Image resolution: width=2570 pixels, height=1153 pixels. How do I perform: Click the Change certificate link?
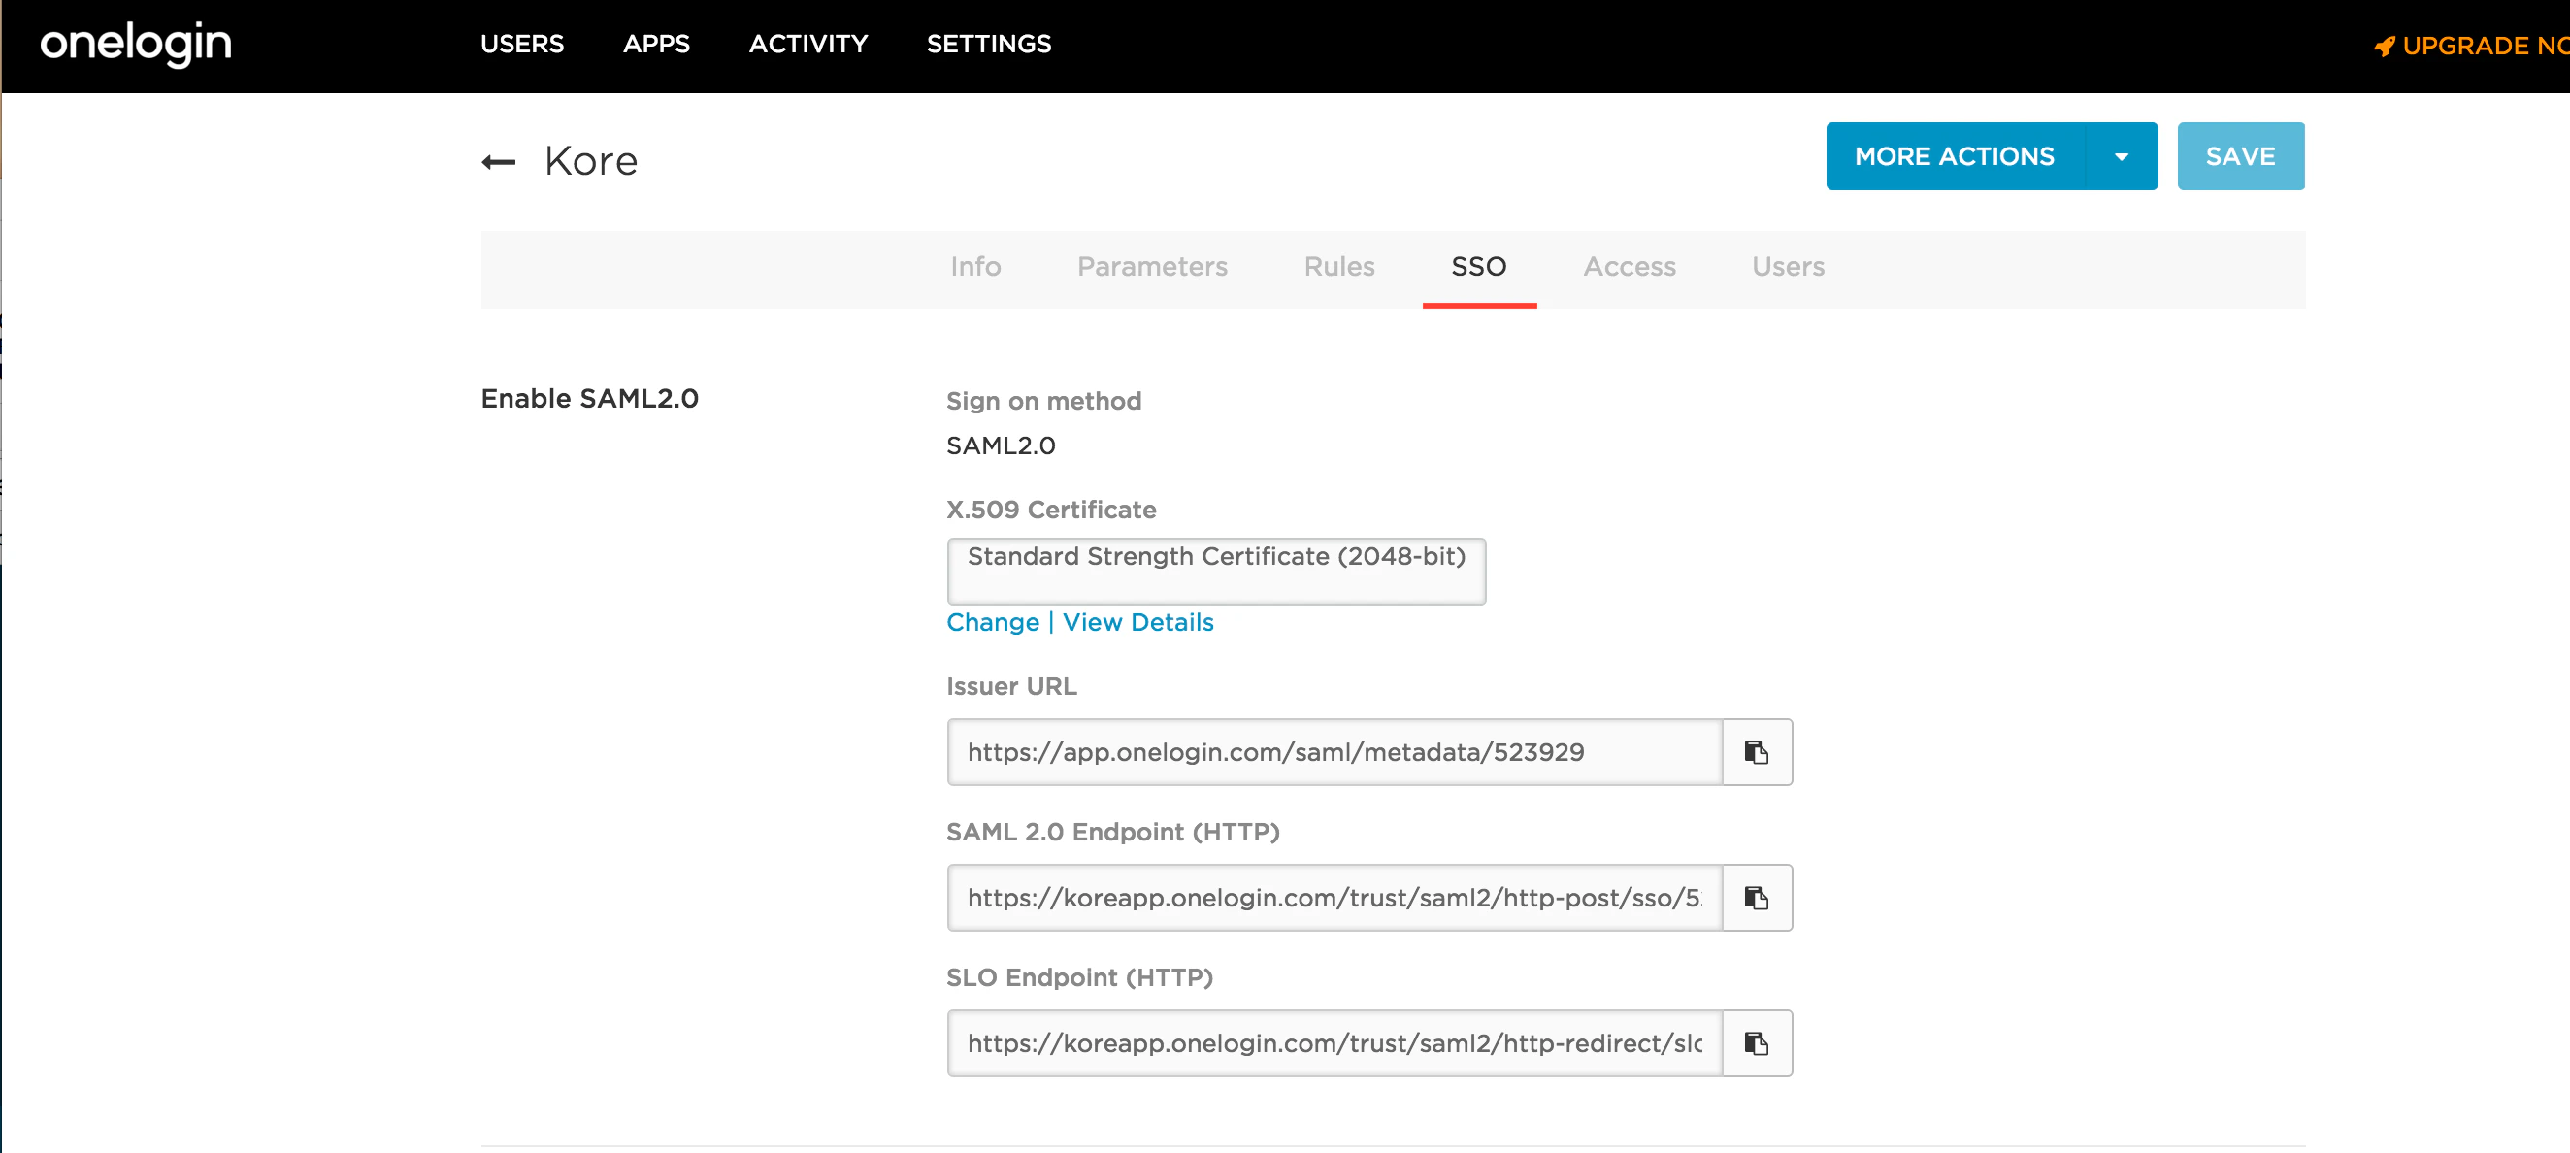tap(992, 622)
